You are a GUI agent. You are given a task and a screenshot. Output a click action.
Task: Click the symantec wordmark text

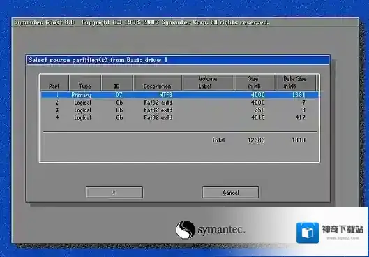(x=221, y=230)
